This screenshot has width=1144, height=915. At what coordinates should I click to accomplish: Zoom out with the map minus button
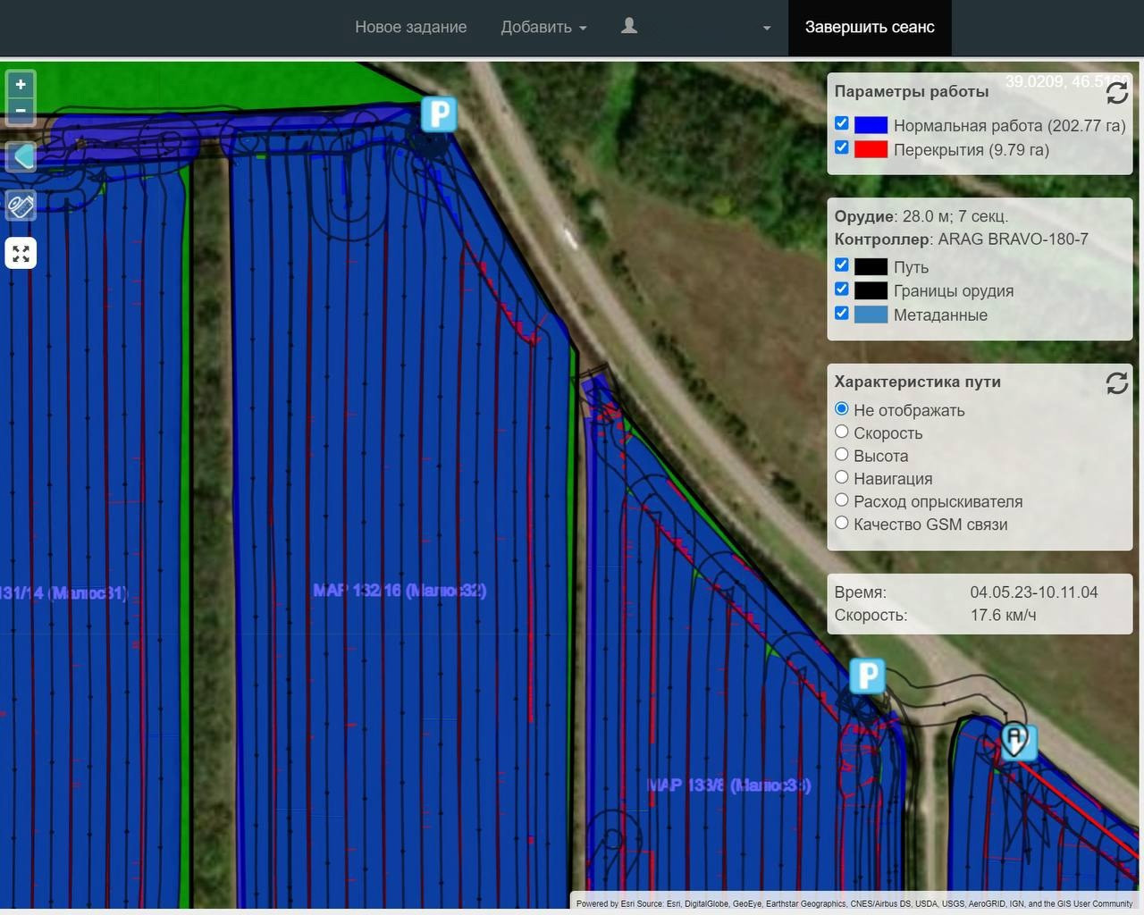21,111
